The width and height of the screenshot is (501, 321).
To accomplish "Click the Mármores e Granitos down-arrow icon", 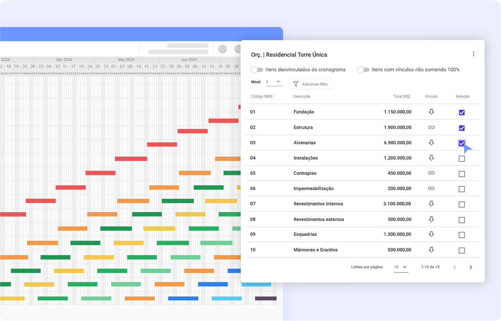I will [431, 250].
